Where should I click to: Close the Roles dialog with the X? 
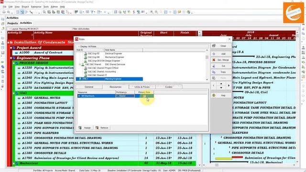coord(229,39)
